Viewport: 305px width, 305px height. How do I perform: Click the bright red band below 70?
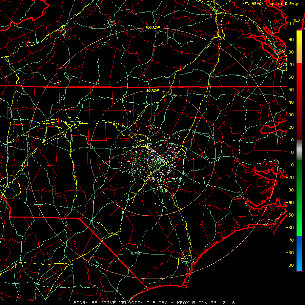click(x=299, y=71)
